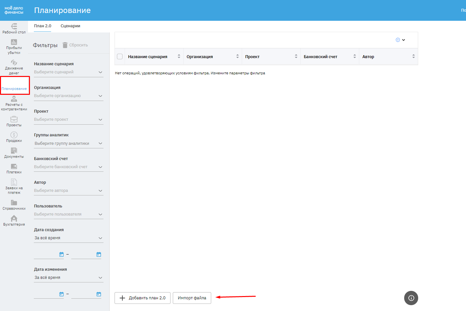Click the Нет операций empty-state message
Screen dimensions: 466x311
point(190,73)
